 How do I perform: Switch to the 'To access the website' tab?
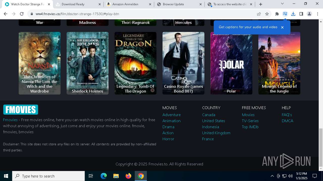click(230, 4)
